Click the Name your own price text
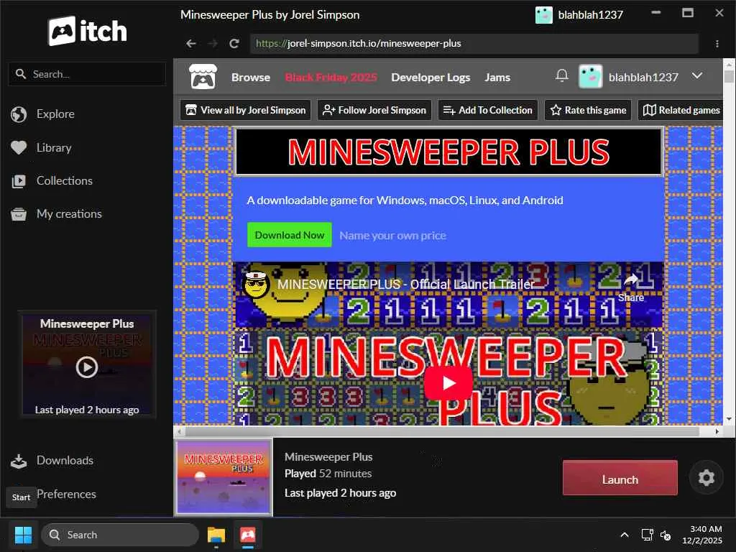736x552 pixels. (393, 235)
